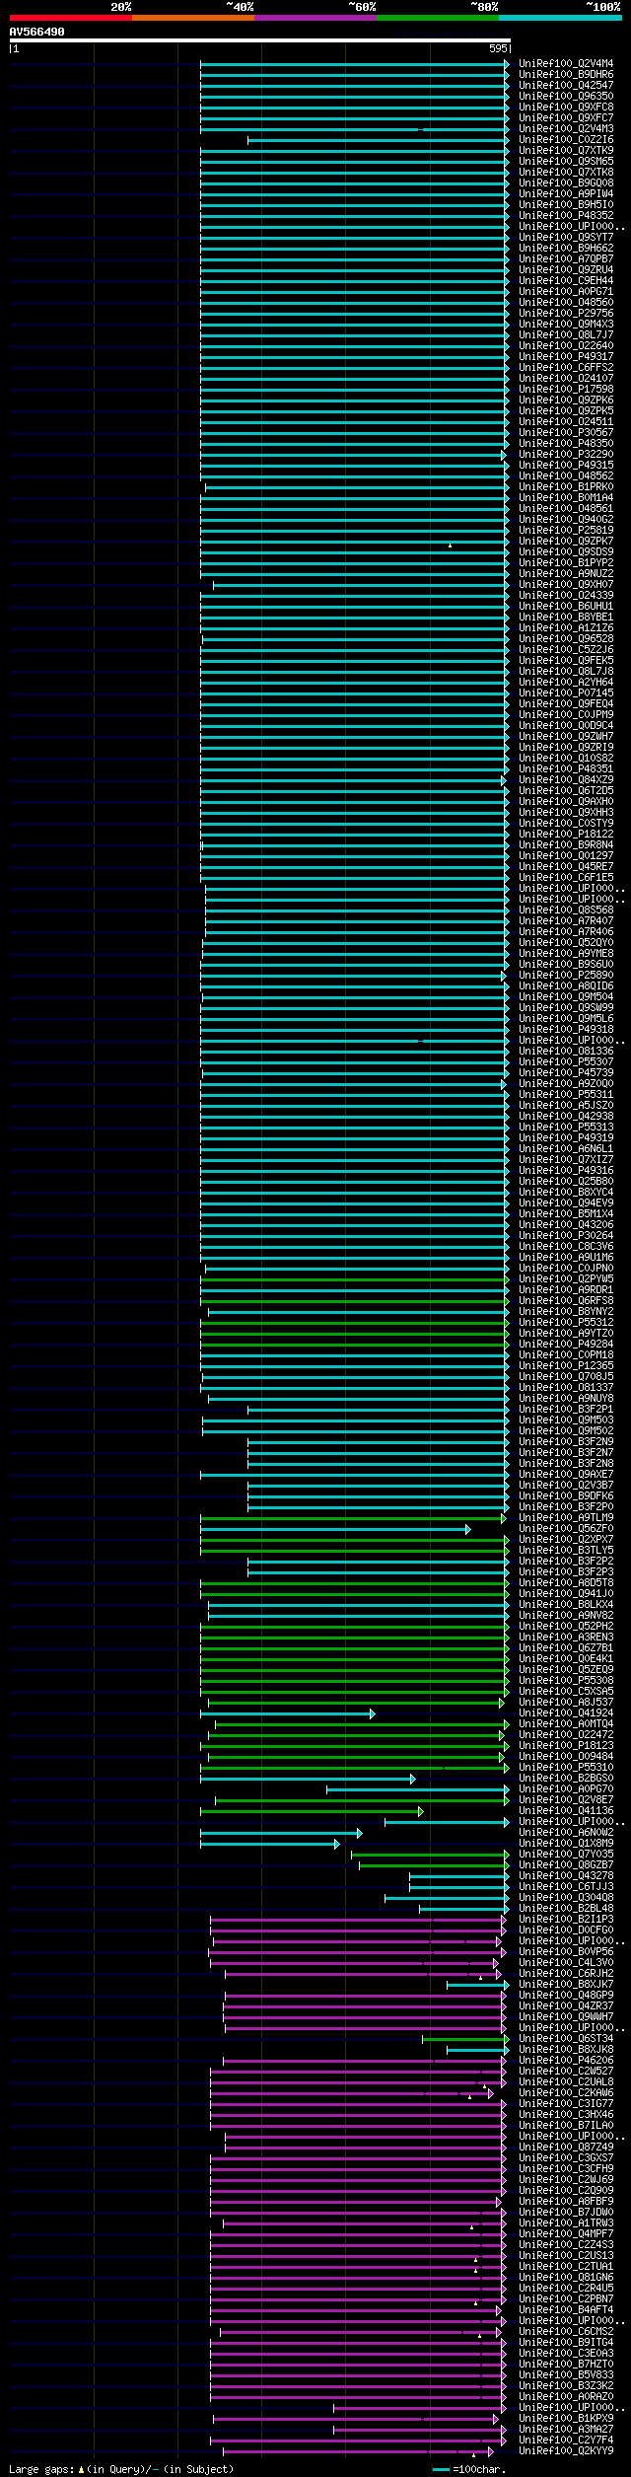Click hit label UniRef100_C6F1E5
The height and width of the screenshot is (2477, 631).
coord(566,878)
